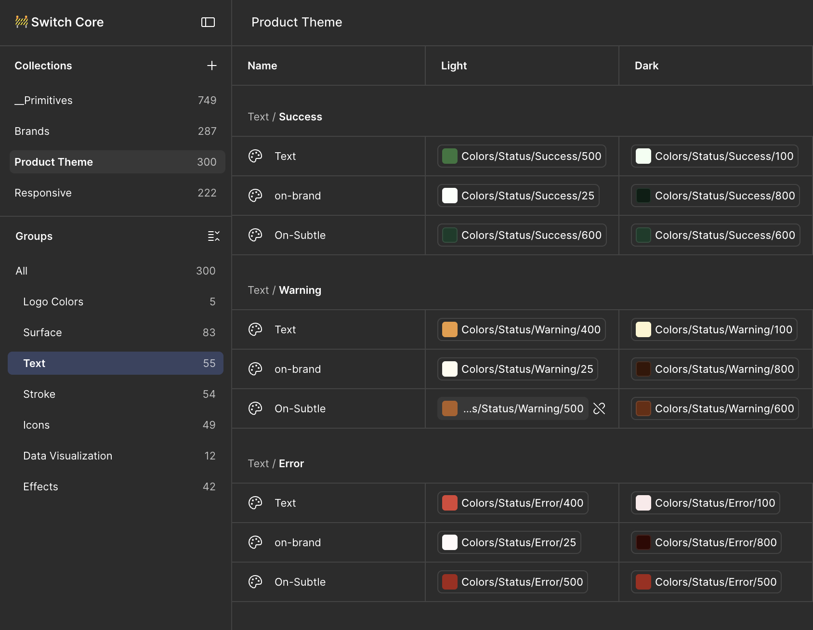Open Colors/Status/Success/800 dark value
The image size is (813, 630).
(x=715, y=196)
